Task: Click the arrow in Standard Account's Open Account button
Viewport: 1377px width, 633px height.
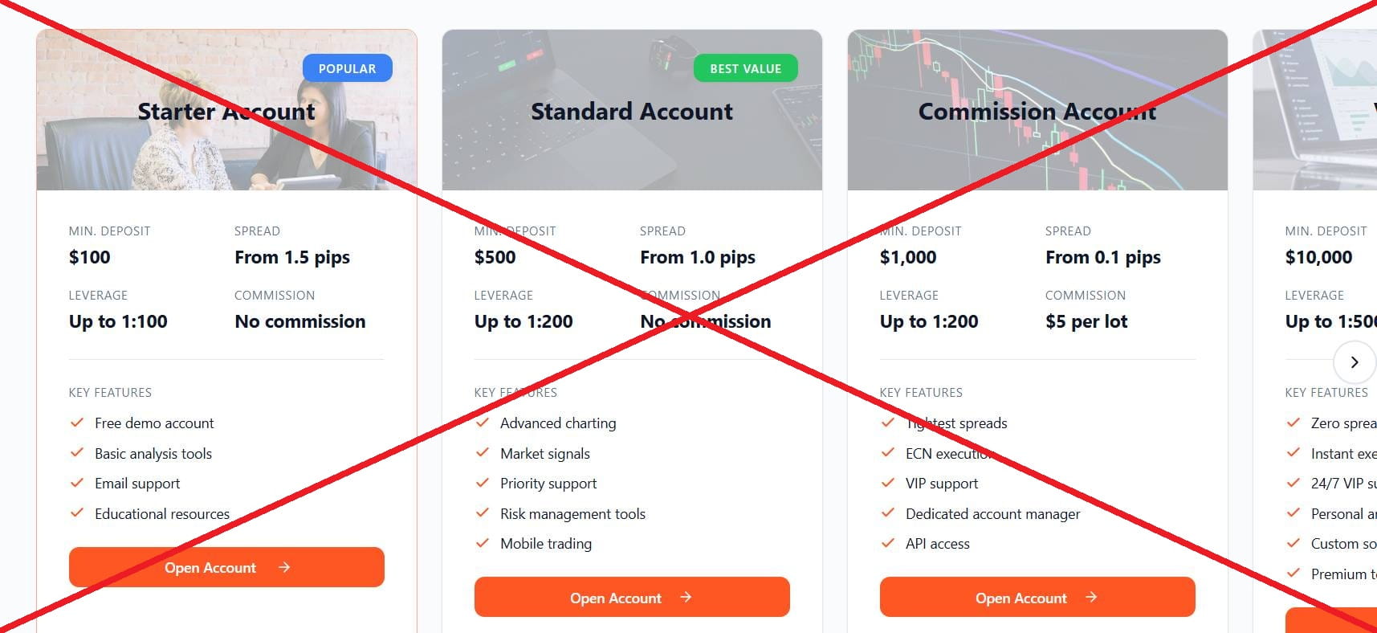Action: pyautogui.click(x=686, y=597)
